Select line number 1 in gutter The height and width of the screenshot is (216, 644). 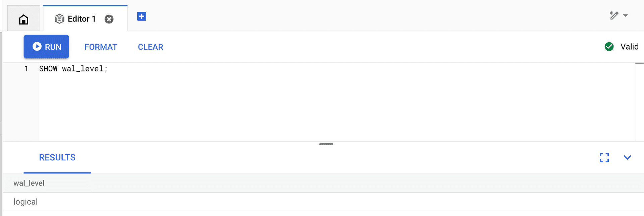tap(26, 69)
